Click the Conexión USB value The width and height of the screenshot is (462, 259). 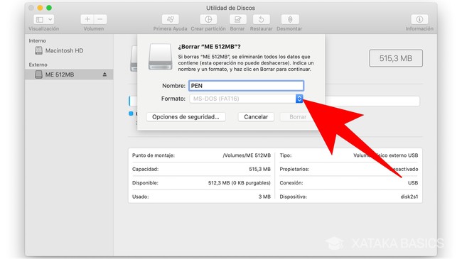[413, 183]
